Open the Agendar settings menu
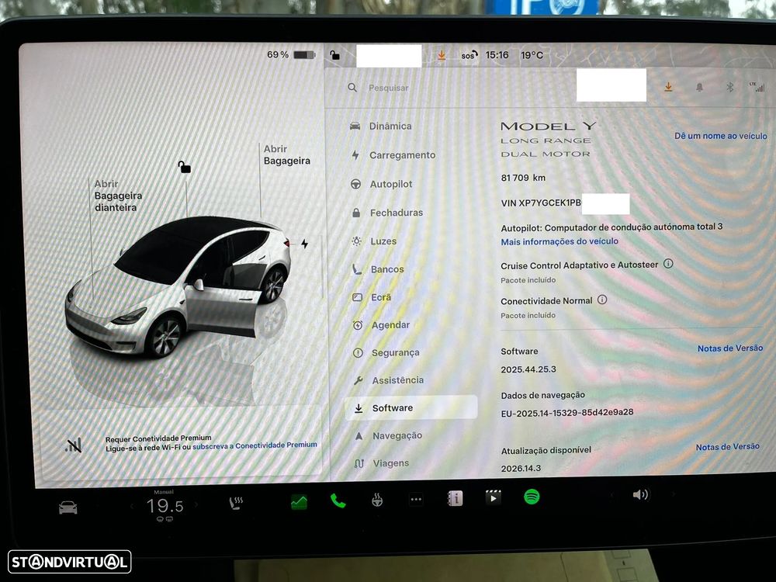Image resolution: width=776 pixels, height=582 pixels. (x=381, y=325)
